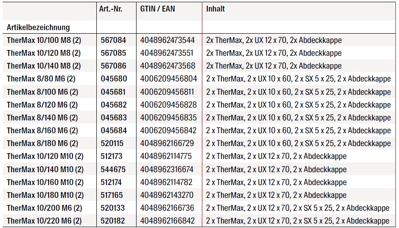This screenshot has height=228, width=399.
Task: Click article number 045682
Action: point(114,105)
